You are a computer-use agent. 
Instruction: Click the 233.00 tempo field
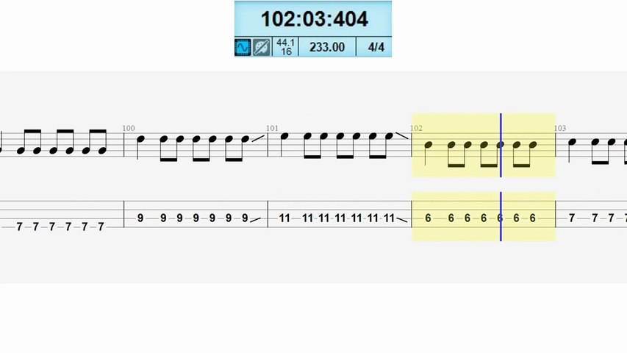click(x=327, y=47)
